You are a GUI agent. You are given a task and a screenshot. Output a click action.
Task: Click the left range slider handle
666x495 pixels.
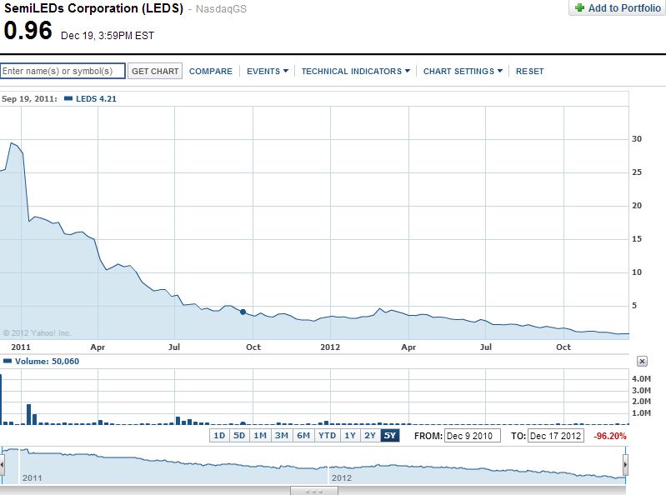(3, 465)
